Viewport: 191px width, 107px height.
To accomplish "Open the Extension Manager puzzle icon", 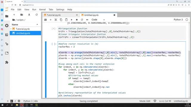I will (7, 62).
